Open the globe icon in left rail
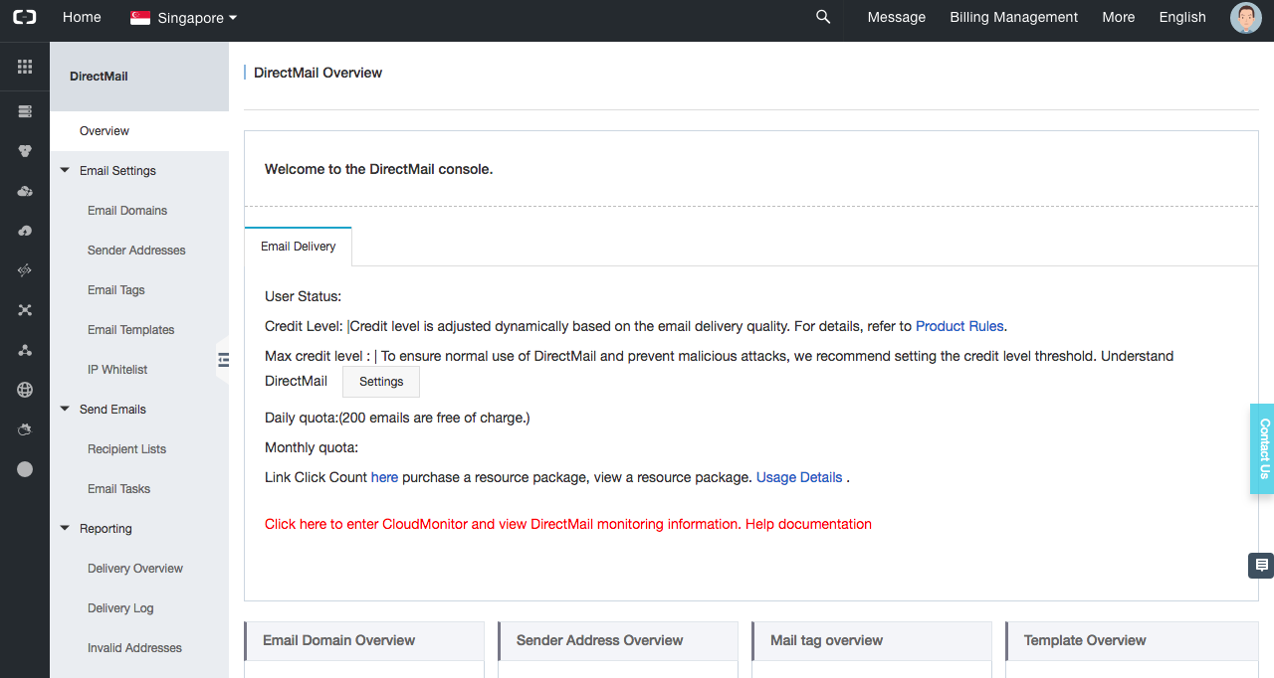The height and width of the screenshot is (678, 1274). pos(25,390)
